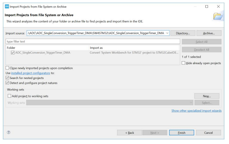Uncheck ADC_SingleConversion_TriggerTimer_DMA folder checkbox
This screenshot has width=229, height=144.
13,52
